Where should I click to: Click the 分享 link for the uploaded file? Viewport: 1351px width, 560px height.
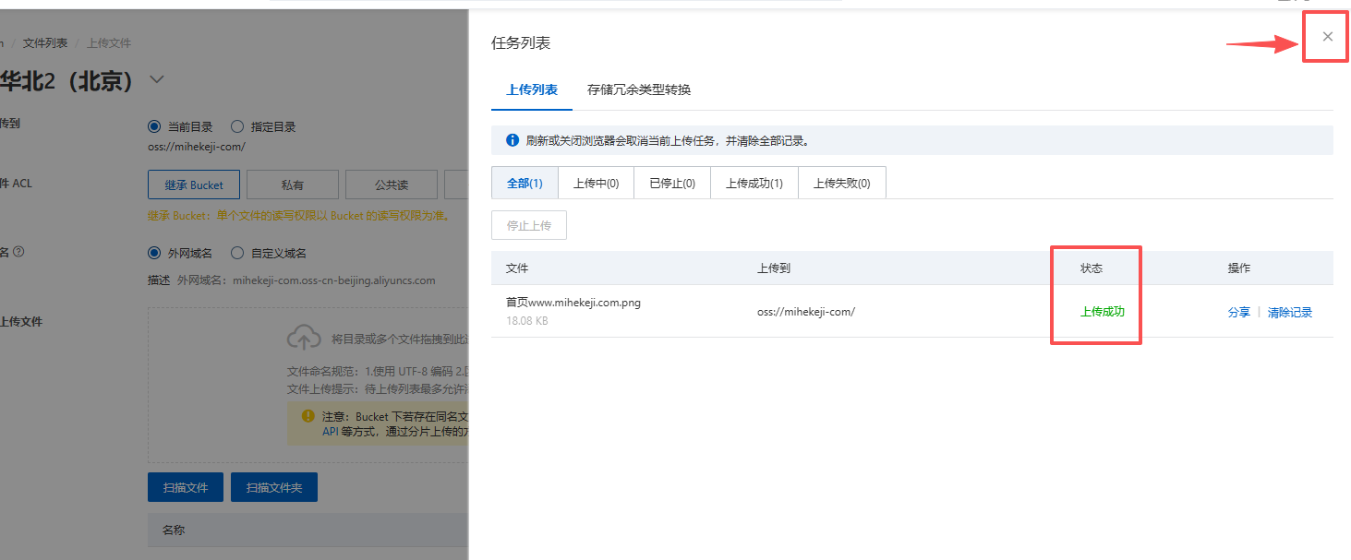tap(1238, 312)
